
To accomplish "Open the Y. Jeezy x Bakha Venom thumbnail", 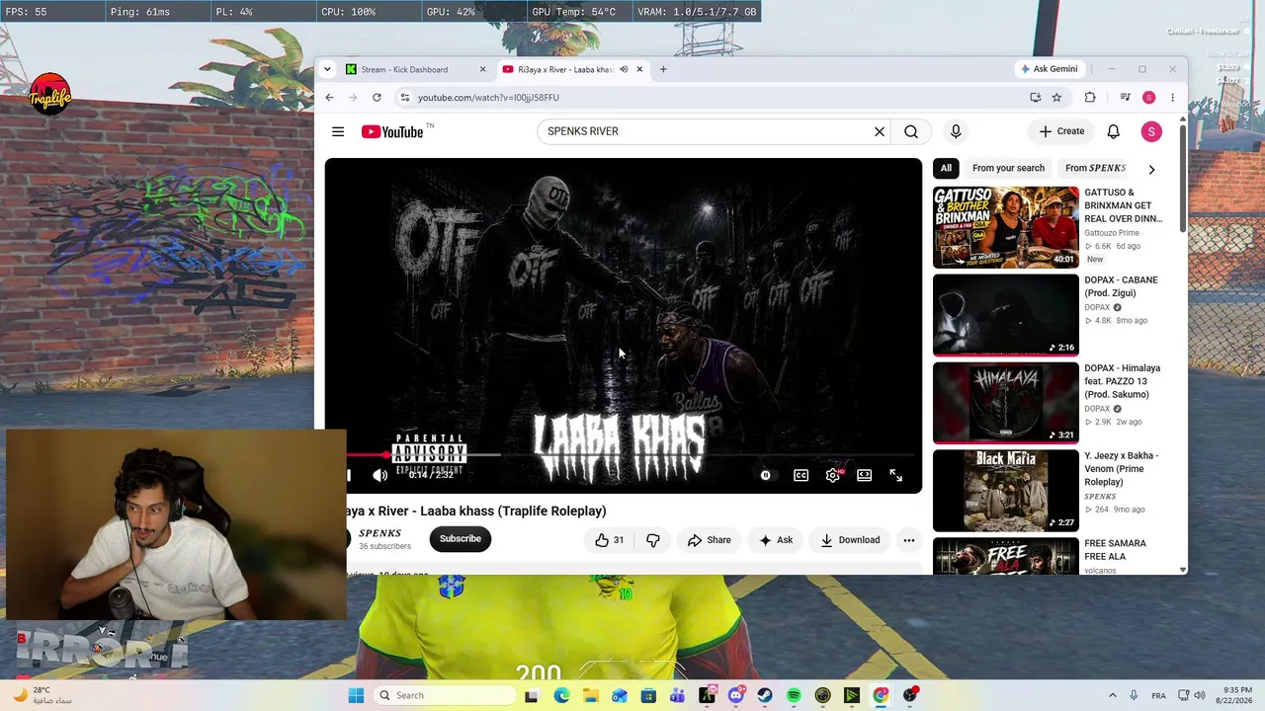I will (1006, 491).
